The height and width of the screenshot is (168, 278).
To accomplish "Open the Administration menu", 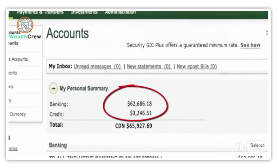I will click(x=120, y=12).
